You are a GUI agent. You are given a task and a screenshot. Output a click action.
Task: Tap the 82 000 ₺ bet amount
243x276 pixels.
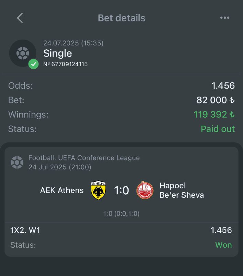coord(216,100)
